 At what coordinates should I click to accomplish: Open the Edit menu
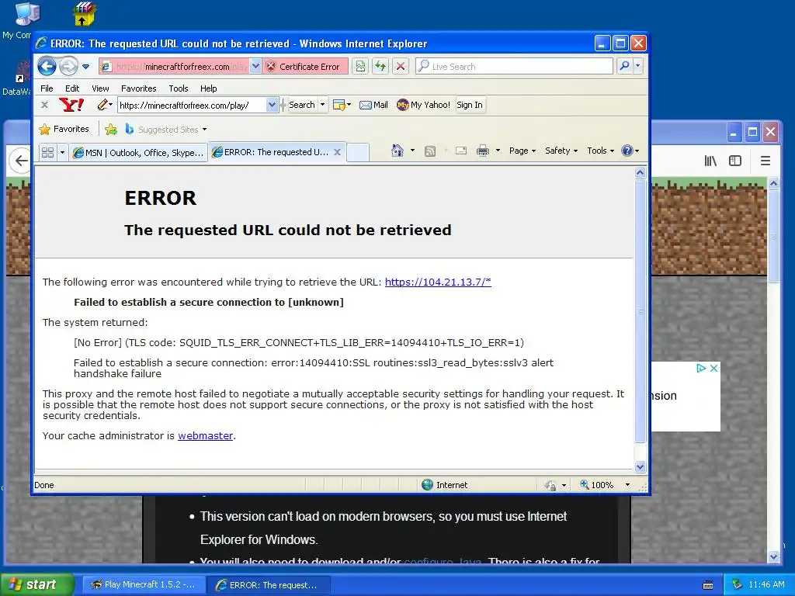tap(72, 88)
